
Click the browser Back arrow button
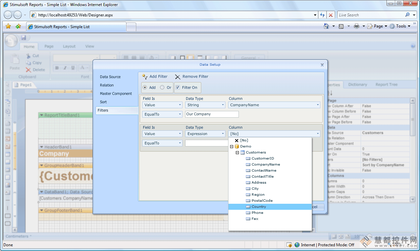(8, 15)
